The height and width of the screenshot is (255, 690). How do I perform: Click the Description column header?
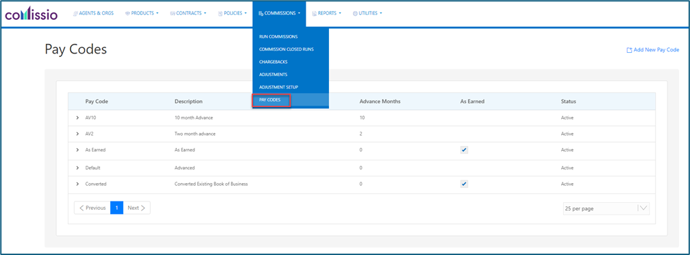[x=188, y=101]
